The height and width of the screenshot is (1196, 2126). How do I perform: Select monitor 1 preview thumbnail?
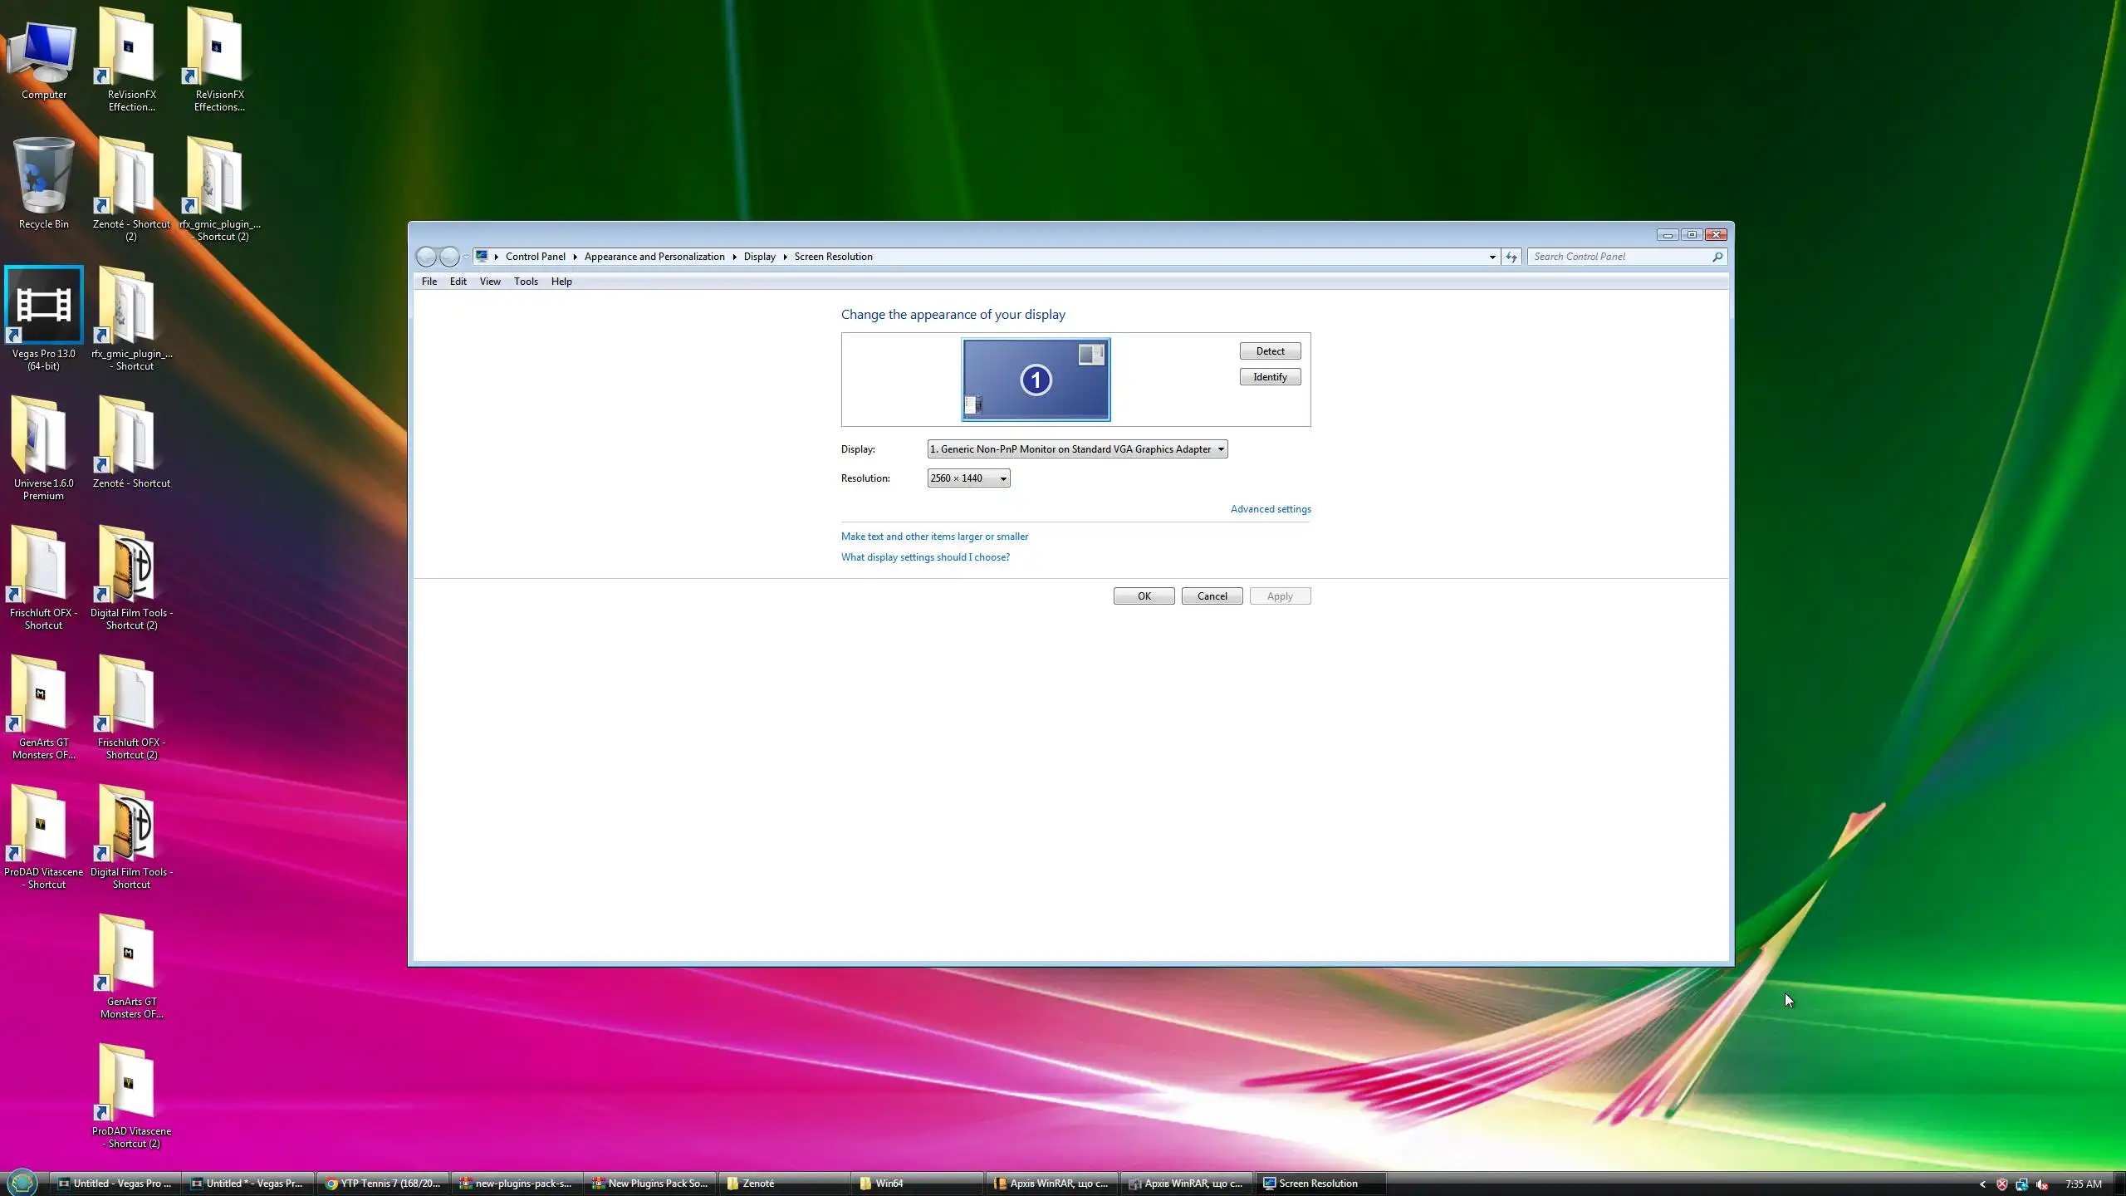[x=1036, y=380]
